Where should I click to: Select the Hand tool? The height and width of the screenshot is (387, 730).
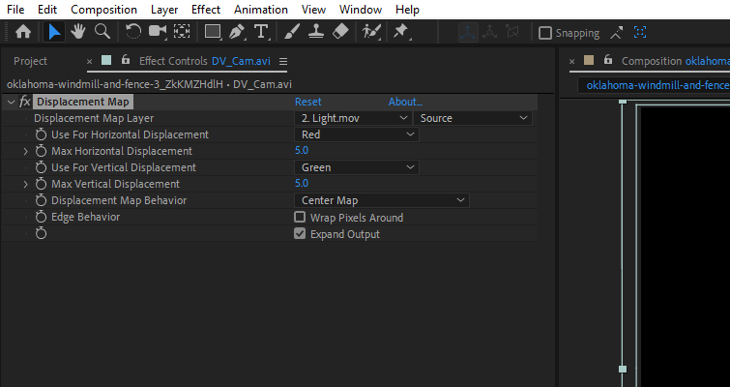[77, 32]
